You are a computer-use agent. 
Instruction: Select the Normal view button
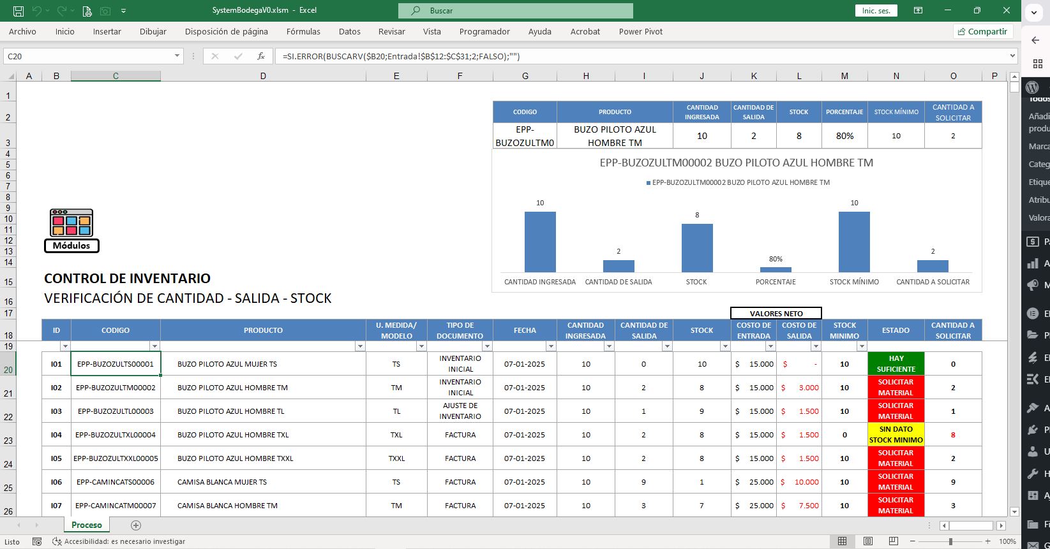pos(842,541)
